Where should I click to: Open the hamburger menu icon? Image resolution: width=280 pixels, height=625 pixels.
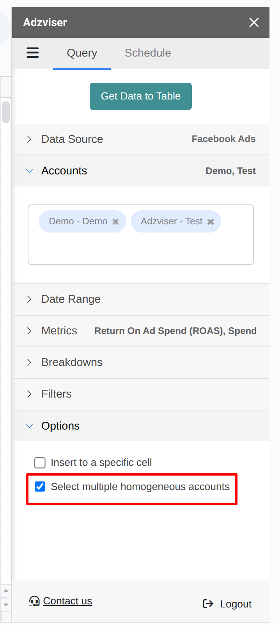tap(33, 53)
